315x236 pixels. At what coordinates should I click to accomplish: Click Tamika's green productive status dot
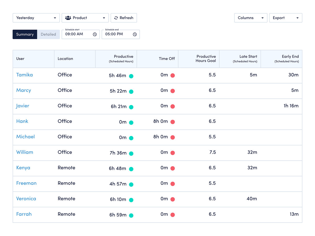point(131,76)
